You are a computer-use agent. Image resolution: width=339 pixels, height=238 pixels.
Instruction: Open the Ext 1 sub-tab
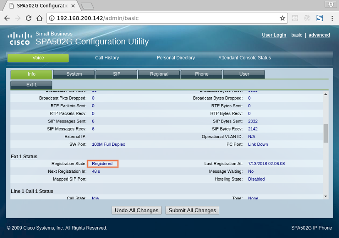[31, 85]
